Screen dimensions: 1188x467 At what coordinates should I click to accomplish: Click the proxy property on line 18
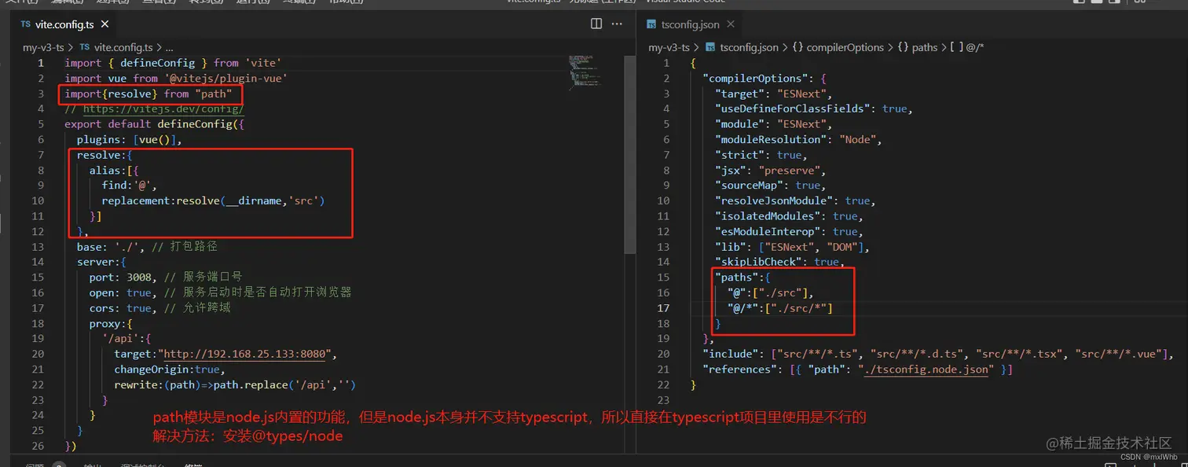(x=105, y=323)
